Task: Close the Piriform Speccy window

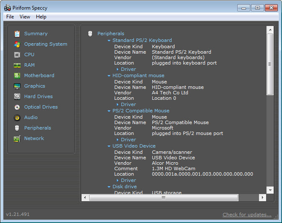Action: [x=271, y=8]
